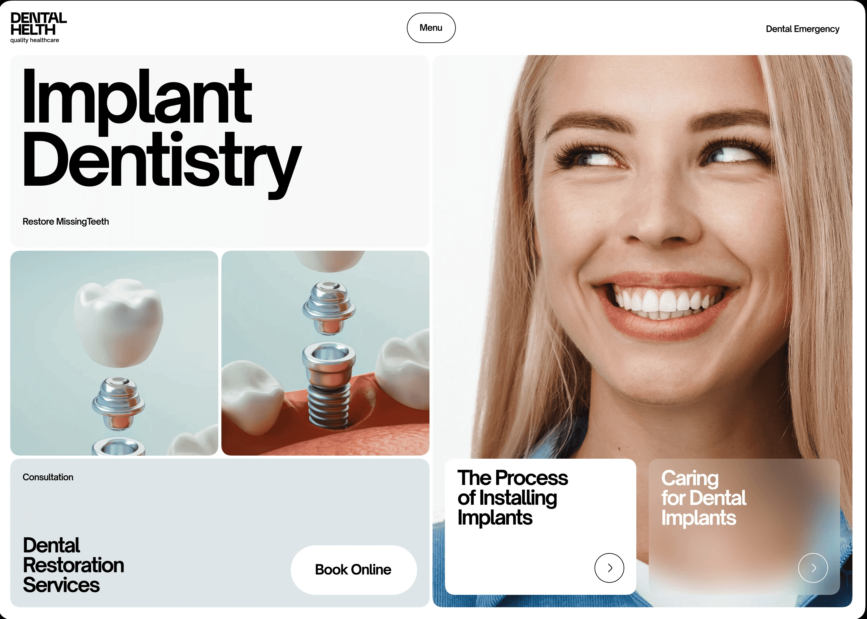867x619 pixels.
Task: Click the Implant Dentistry headline
Action: tap(162, 133)
